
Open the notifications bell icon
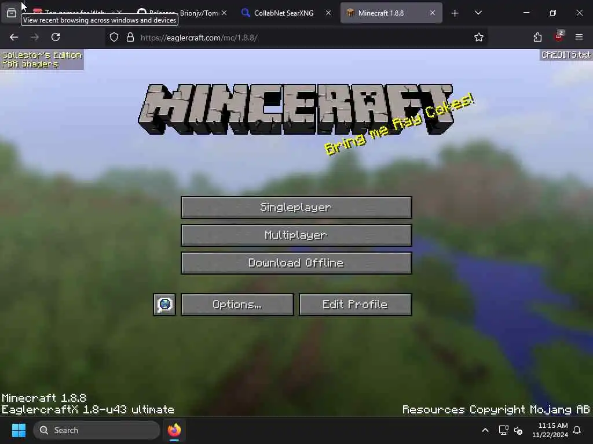click(577, 430)
